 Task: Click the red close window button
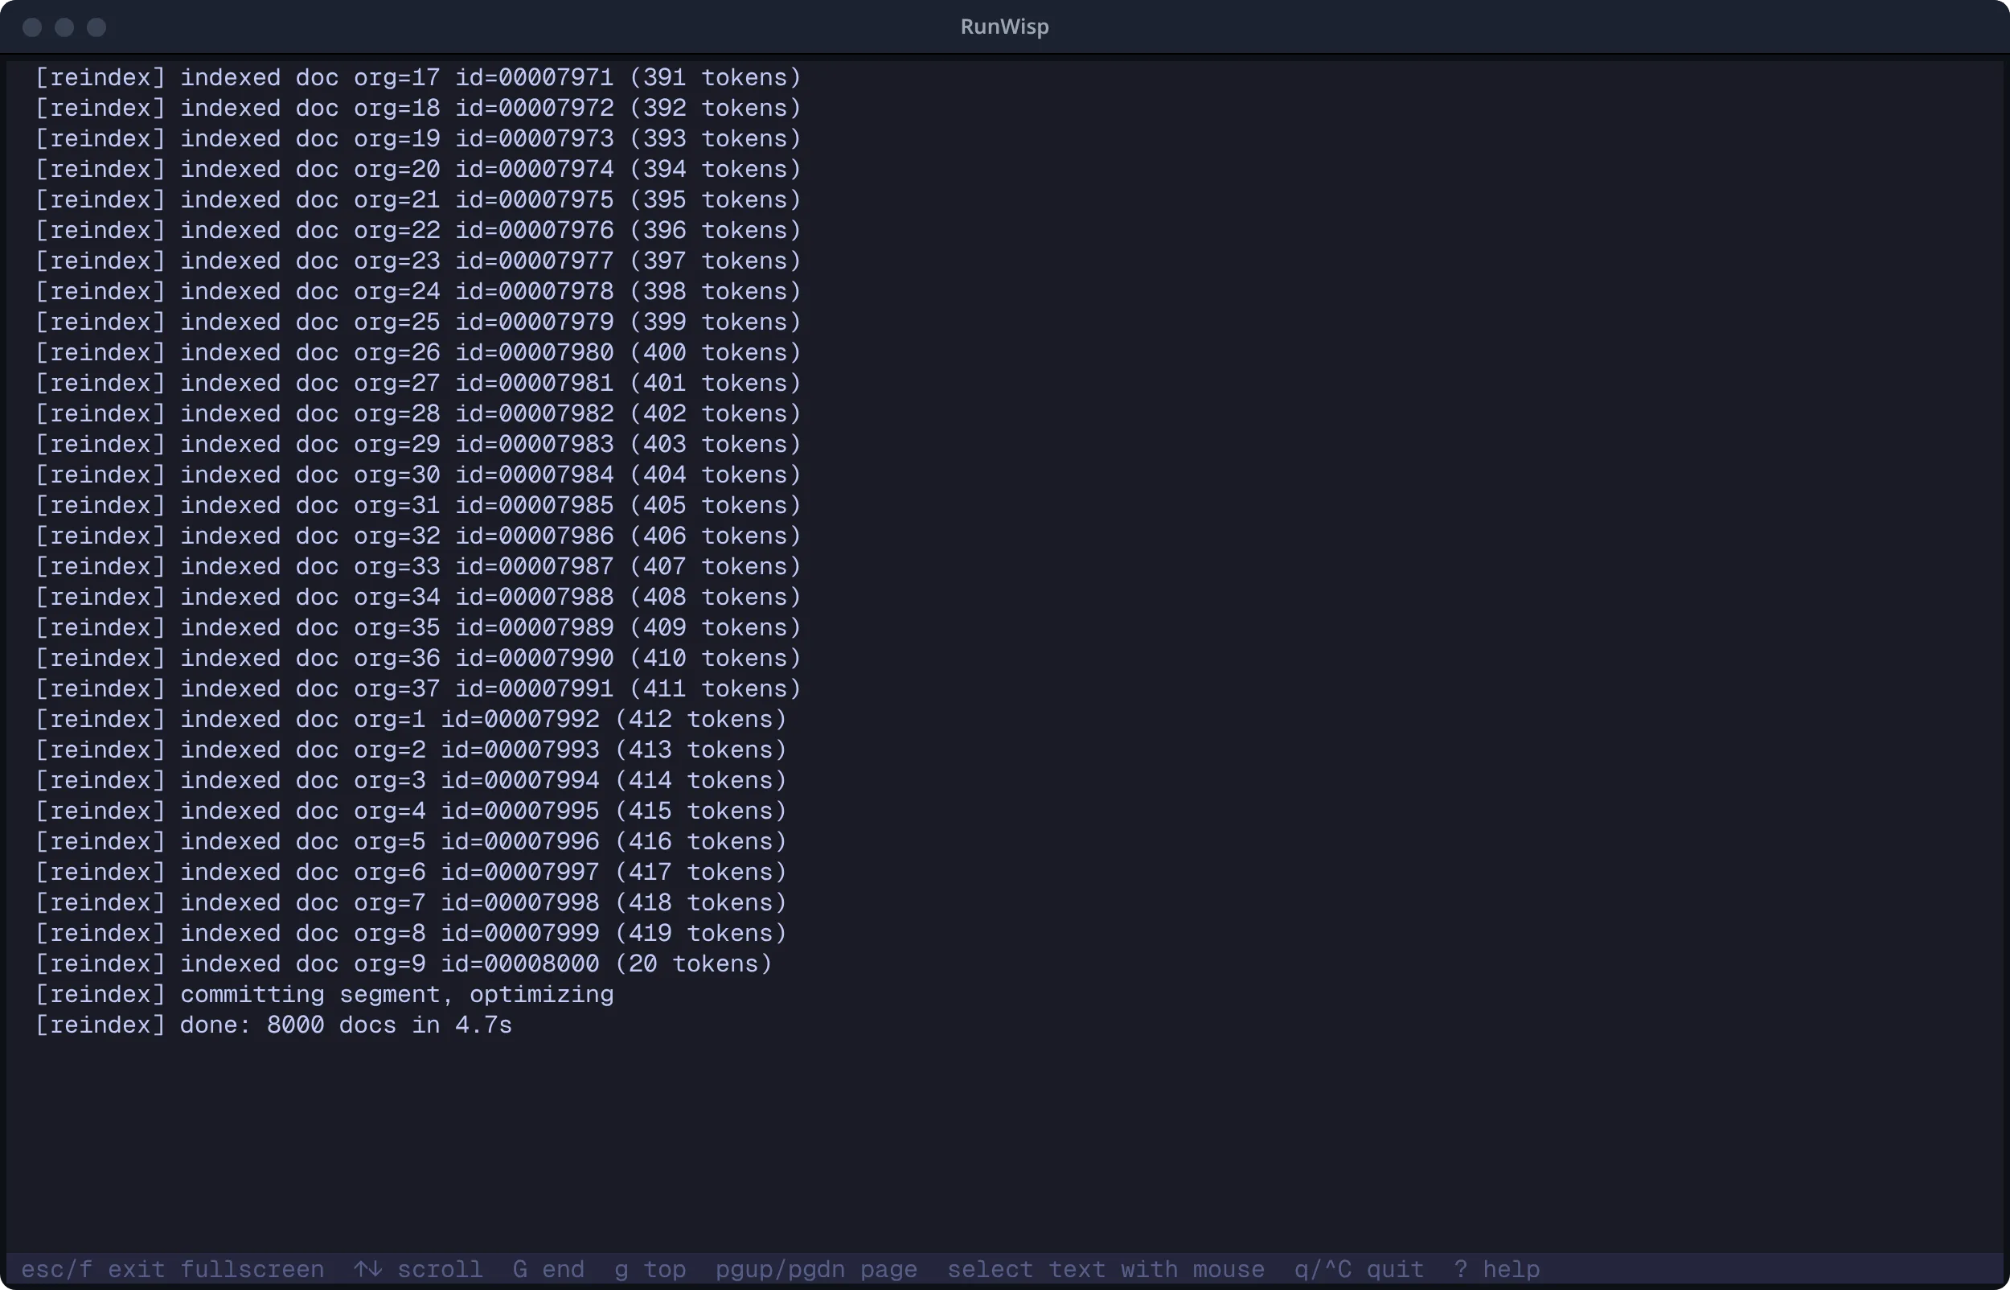tap(33, 27)
